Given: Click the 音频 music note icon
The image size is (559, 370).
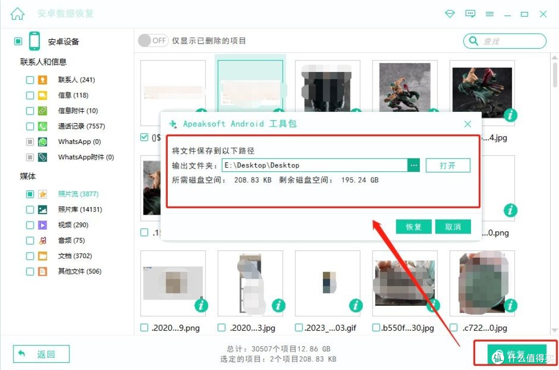Looking at the screenshot, I should point(42,241).
